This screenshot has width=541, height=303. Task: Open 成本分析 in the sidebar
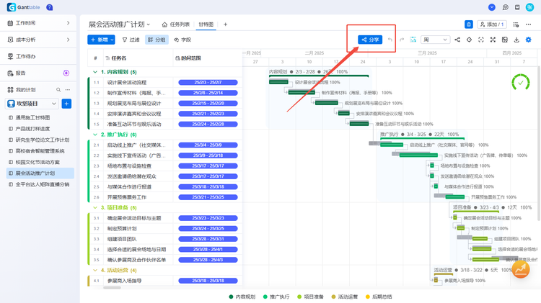point(38,40)
